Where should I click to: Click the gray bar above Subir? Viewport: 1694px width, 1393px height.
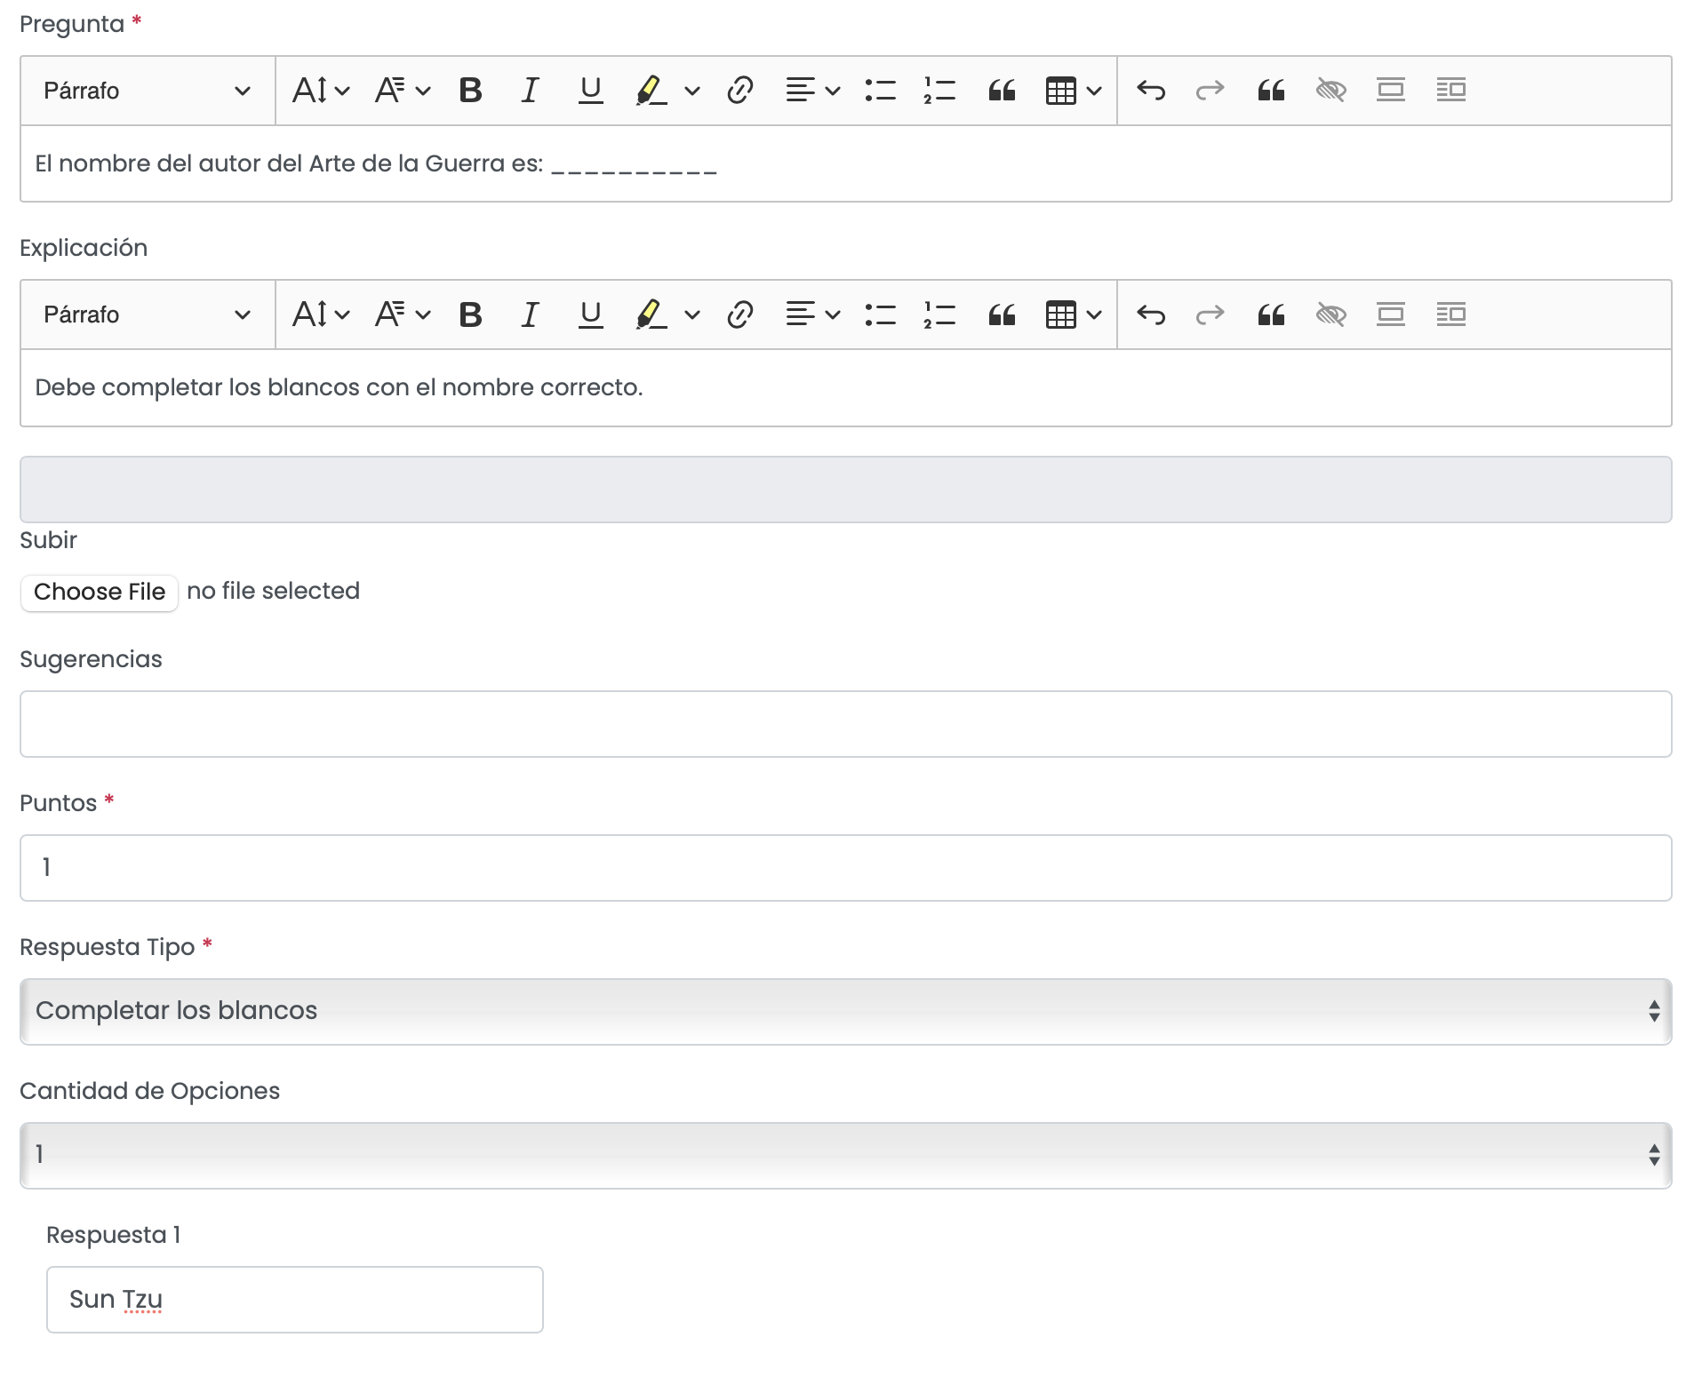click(x=846, y=490)
